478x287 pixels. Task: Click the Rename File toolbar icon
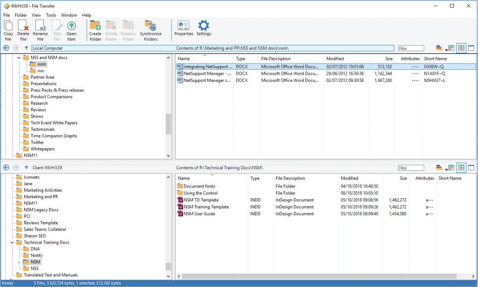[x=40, y=30]
